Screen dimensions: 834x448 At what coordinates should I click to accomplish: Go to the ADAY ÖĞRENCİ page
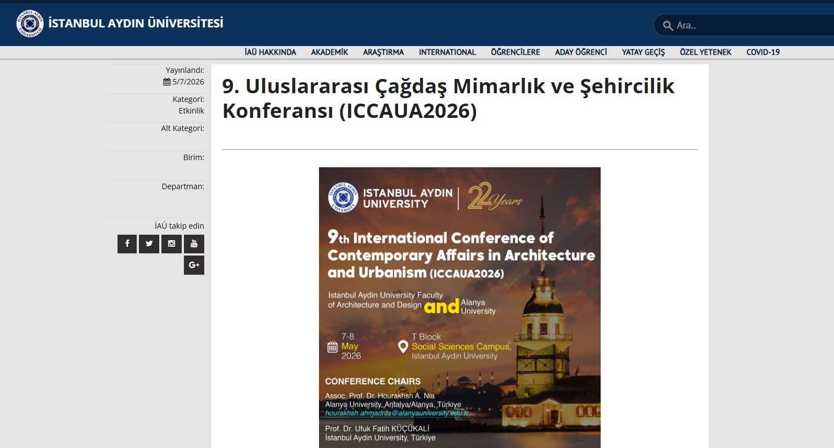(x=581, y=52)
